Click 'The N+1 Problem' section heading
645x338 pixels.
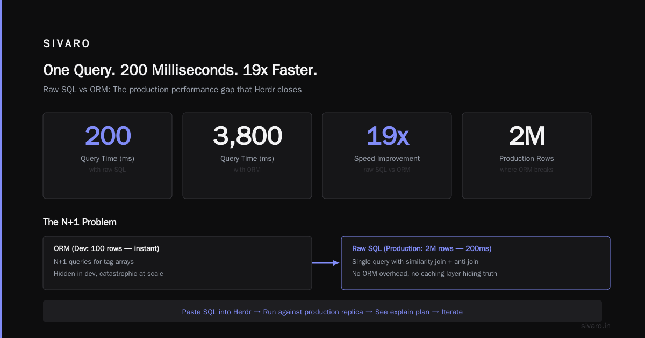[80, 222]
